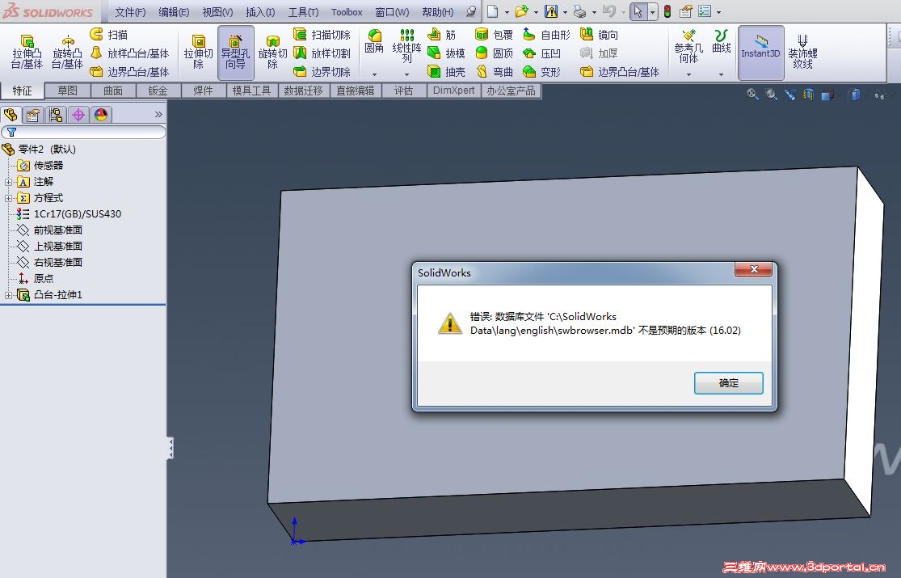This screenshot has height=578, width=901.
Task: Expand the 方程式 tree node
Action: [8, 198]
